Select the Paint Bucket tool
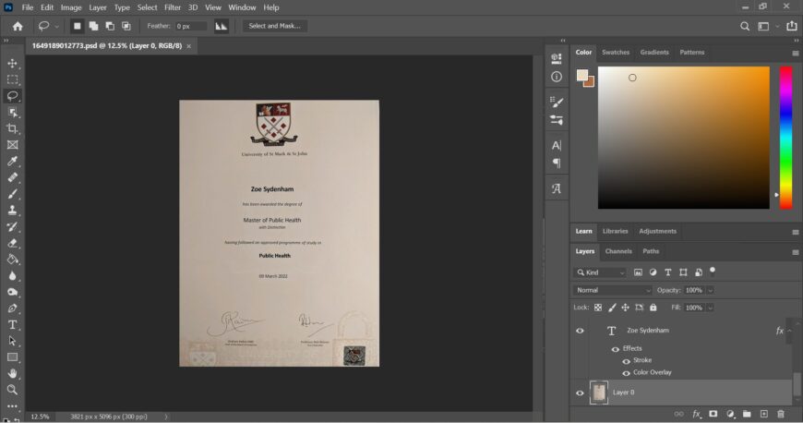Image resolution: width=803 pixels, height=423 pixels. [x=12, y=260]
